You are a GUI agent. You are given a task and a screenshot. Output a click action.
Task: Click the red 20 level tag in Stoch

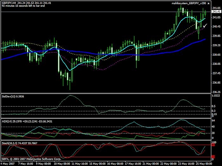[213, 157]
